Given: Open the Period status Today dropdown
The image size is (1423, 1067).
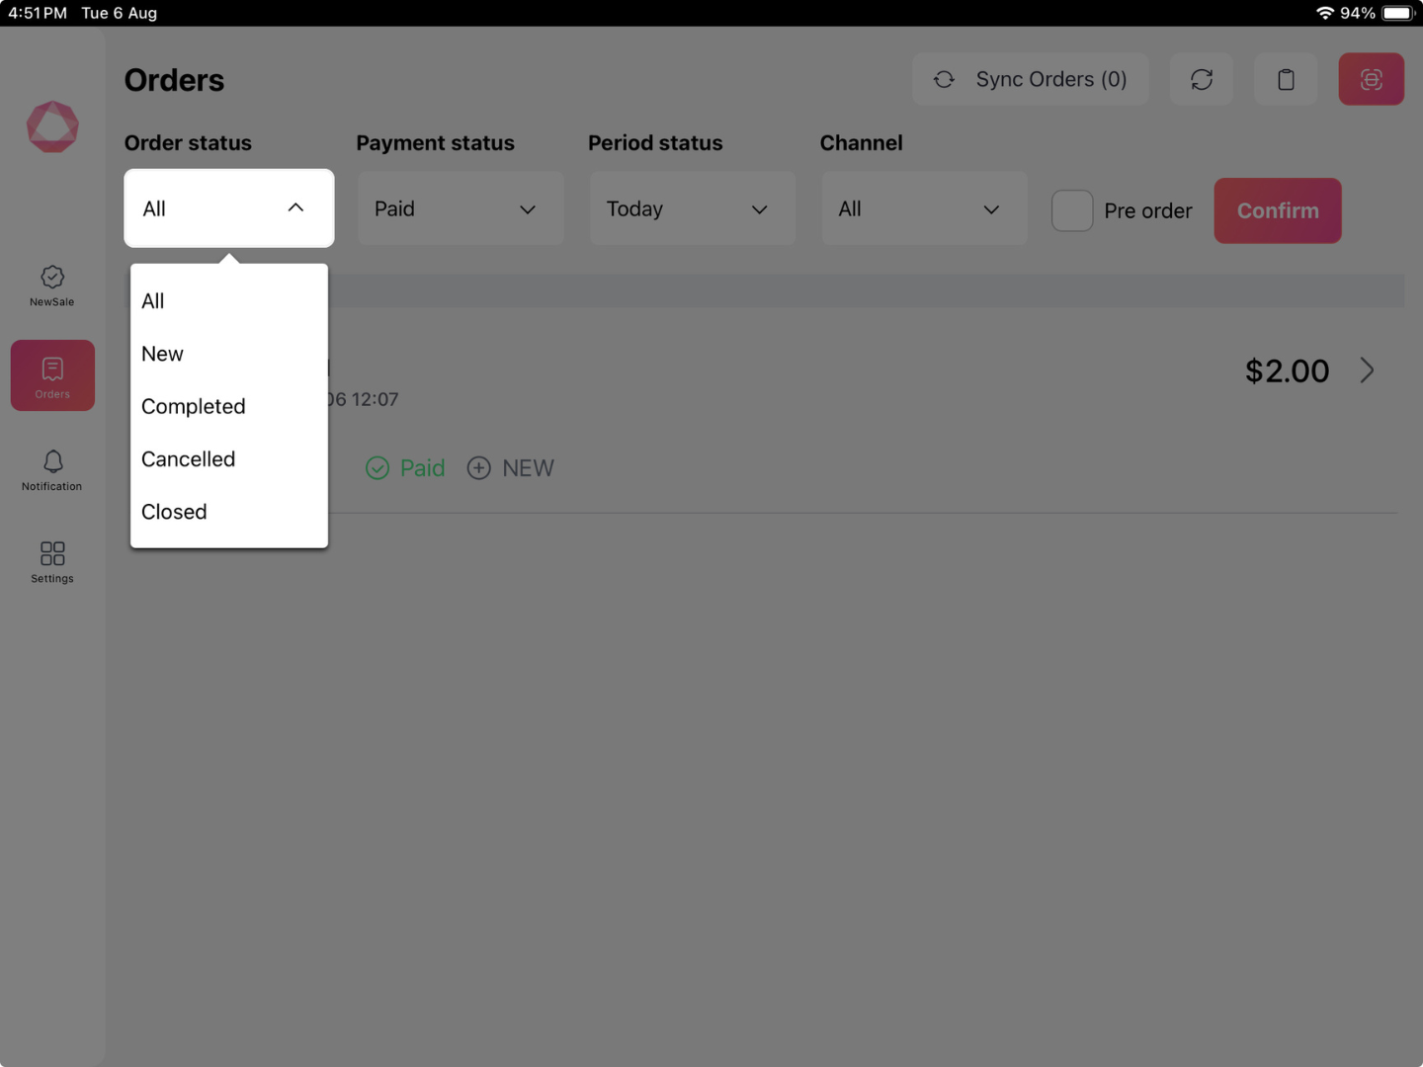Looking at the screenshot, I should tap(692, 209).
